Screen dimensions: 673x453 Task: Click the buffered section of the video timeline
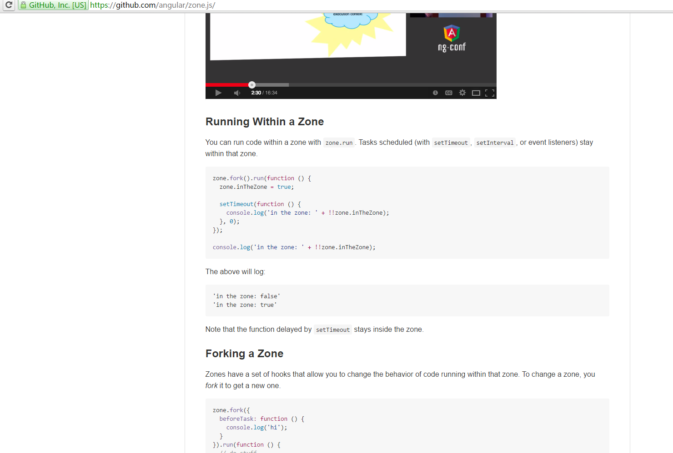coord(272,85)
